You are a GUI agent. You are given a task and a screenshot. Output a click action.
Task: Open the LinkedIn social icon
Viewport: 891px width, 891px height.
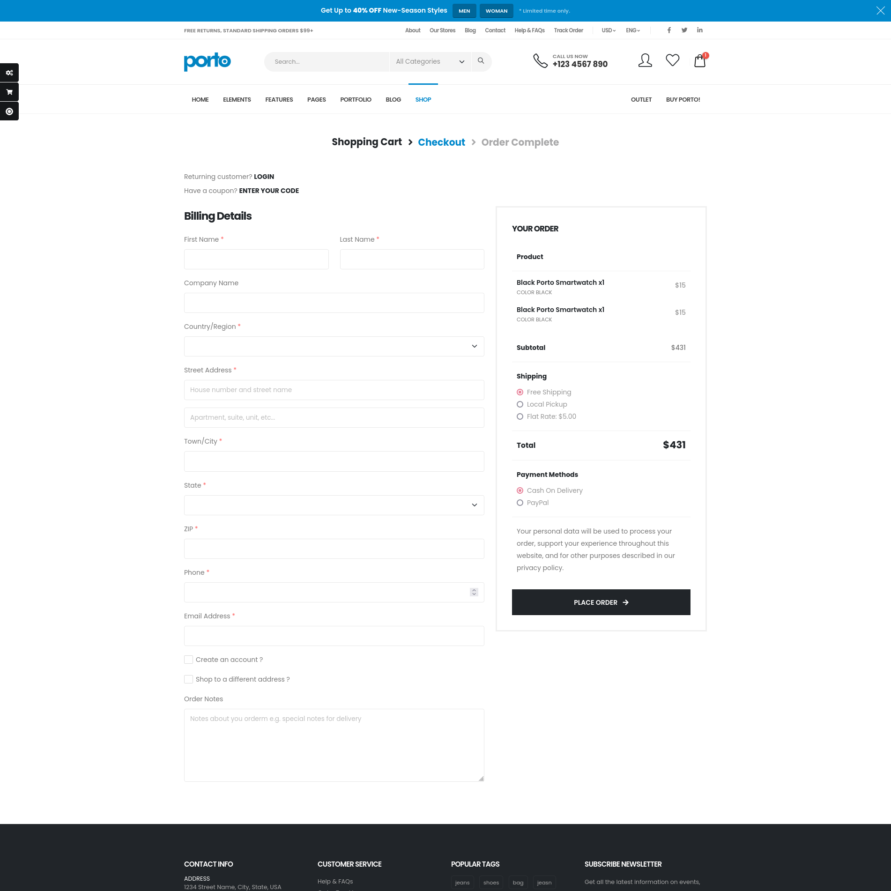coord(700,30)
